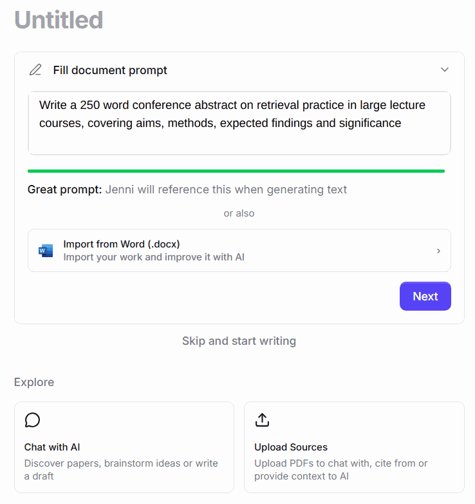
Task: Click the Great prompt feedback text
Action: 187,189
